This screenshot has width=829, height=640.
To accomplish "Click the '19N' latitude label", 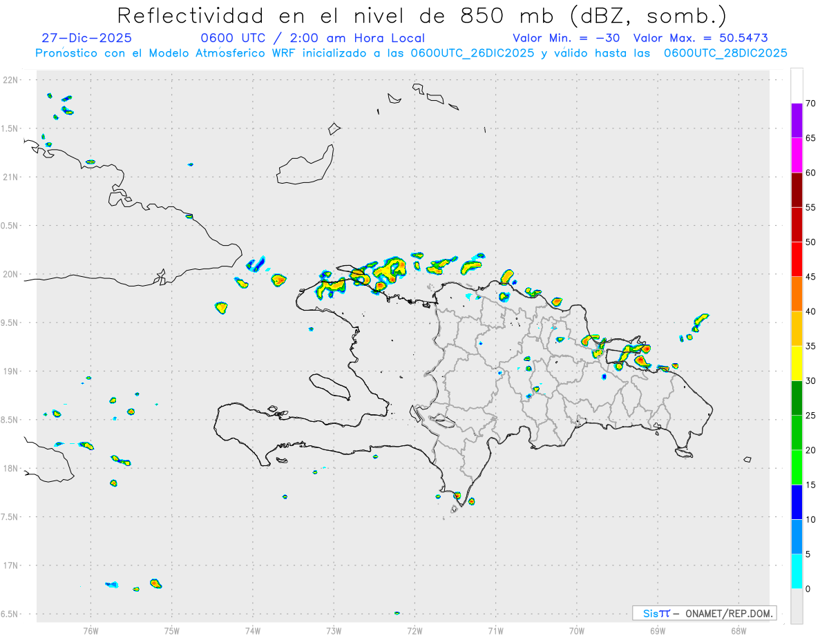I will [12, 371].
